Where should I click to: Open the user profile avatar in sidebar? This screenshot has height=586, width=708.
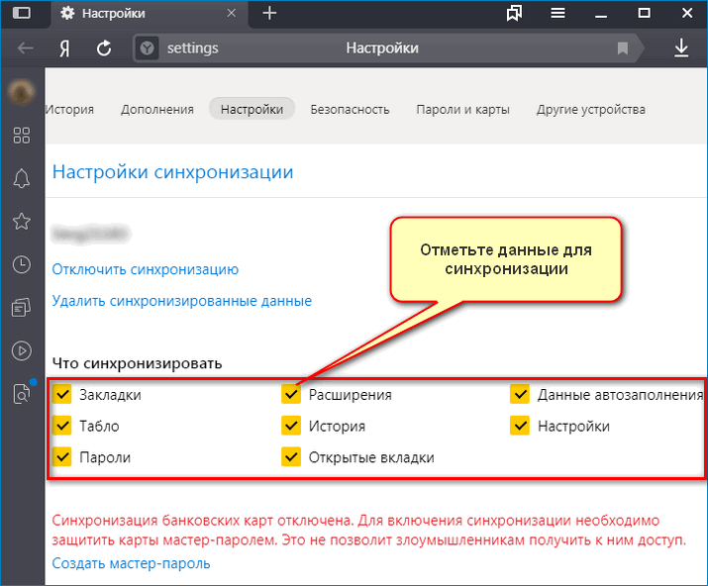point(21,92)
